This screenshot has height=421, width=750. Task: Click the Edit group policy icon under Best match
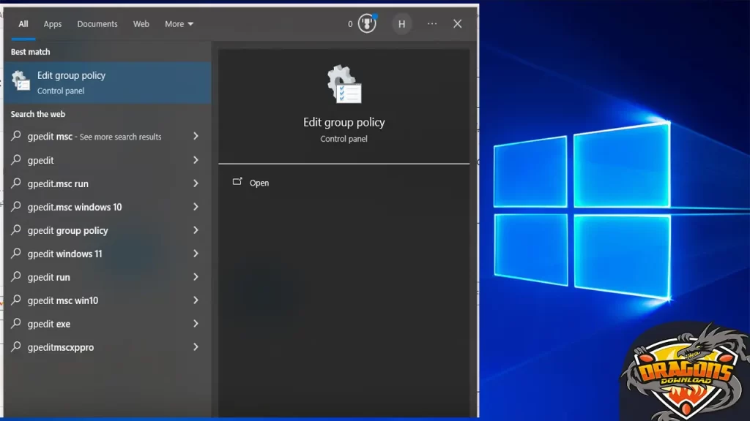[20, 80]
